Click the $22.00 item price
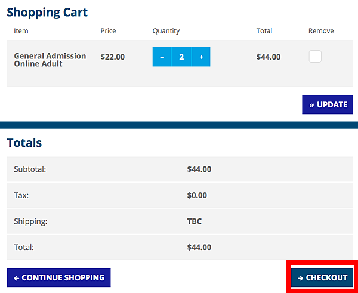Image resolution: width=358 pixels, height=293 pixels. click(112, 57)
